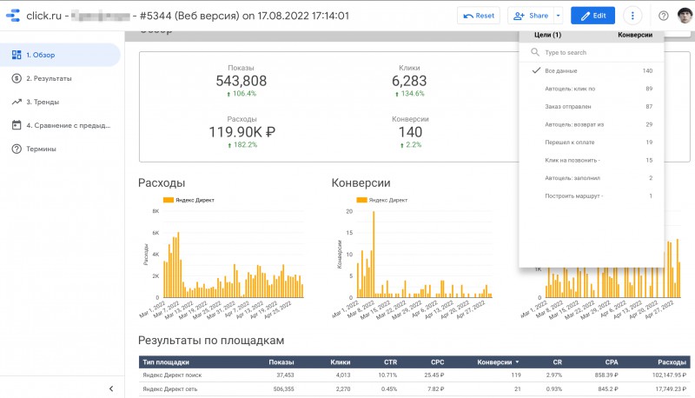
Task: Switch to the 3. Тренды page
Action: (43, 102)
